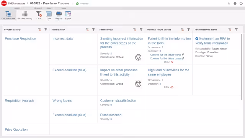Image resolution: width=245 pixels, height=138 pixels.
Task: Open Impact on other processe effect
Action: pyautogui.click(x=119, y=72)
